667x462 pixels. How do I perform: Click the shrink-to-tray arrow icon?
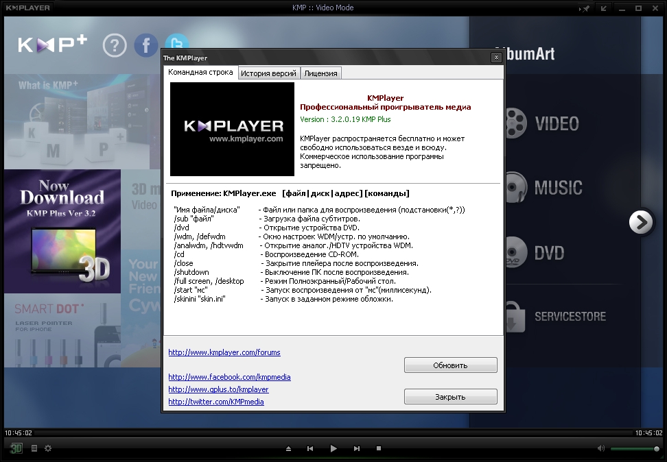[603, 8]
